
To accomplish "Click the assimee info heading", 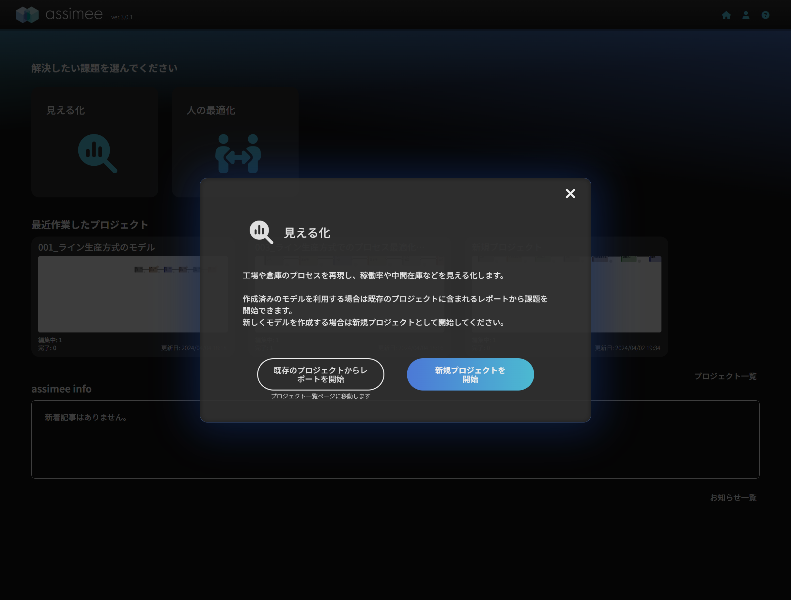I will pos(61,389).
